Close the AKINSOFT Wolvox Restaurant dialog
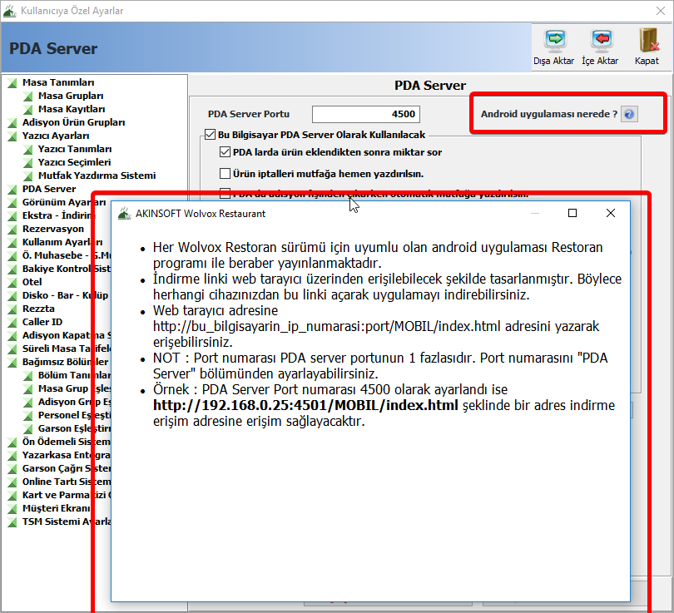This screenshot has height=613, width=674. pyautogui.click(x=611, y=213)
